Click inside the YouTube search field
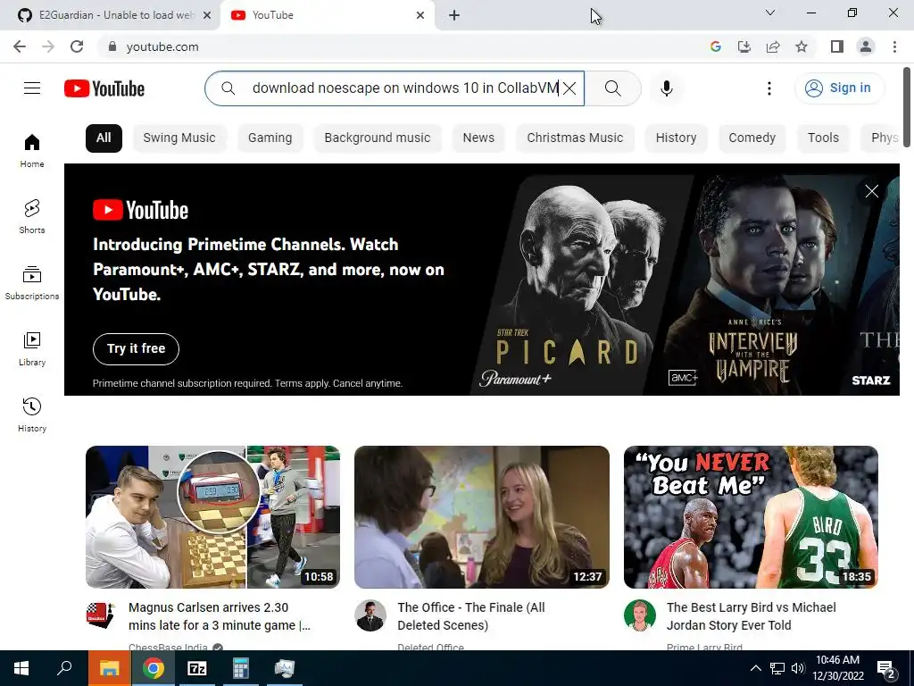 pos(396,88)
